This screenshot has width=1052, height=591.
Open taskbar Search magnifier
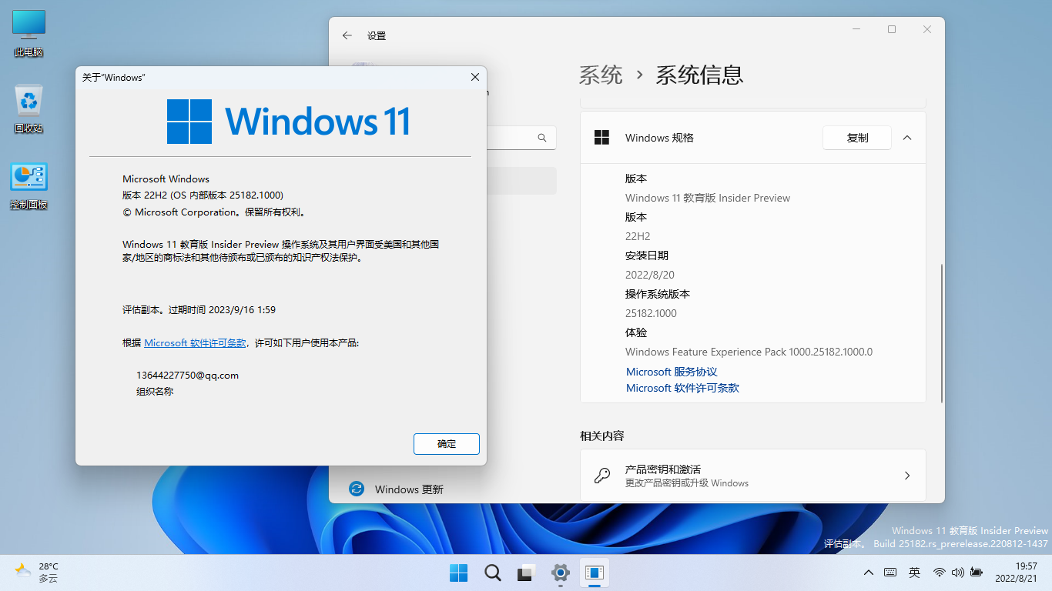click(x=493, y=573)
